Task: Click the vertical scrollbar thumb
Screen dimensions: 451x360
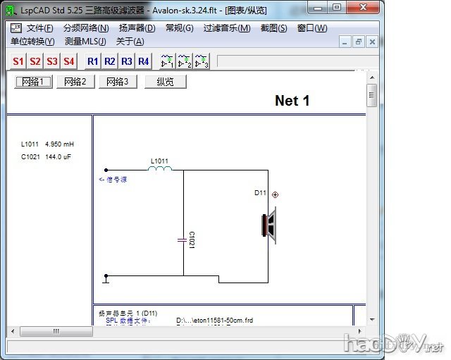Action: click(371, 94)
